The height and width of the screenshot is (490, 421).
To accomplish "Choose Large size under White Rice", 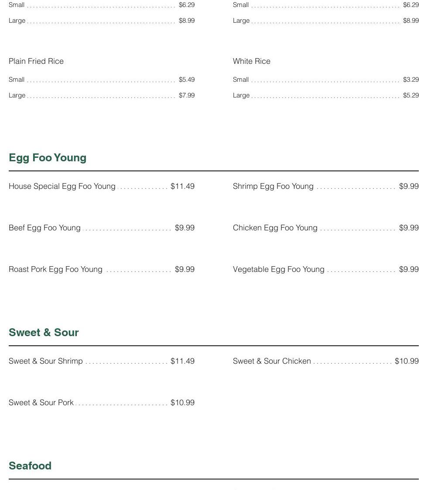I will point(241,95).
